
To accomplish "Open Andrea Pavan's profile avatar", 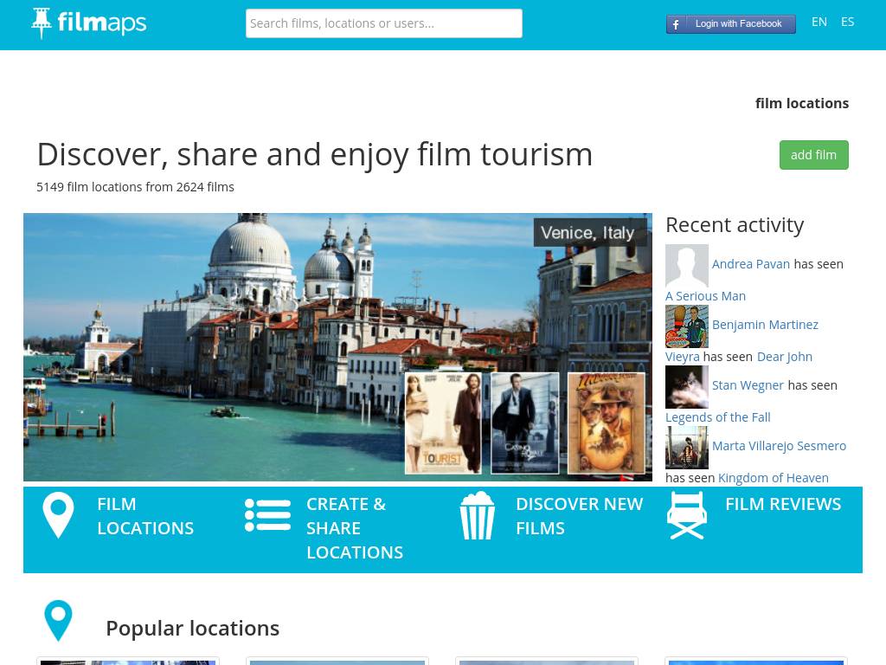I will click(687, 265).
